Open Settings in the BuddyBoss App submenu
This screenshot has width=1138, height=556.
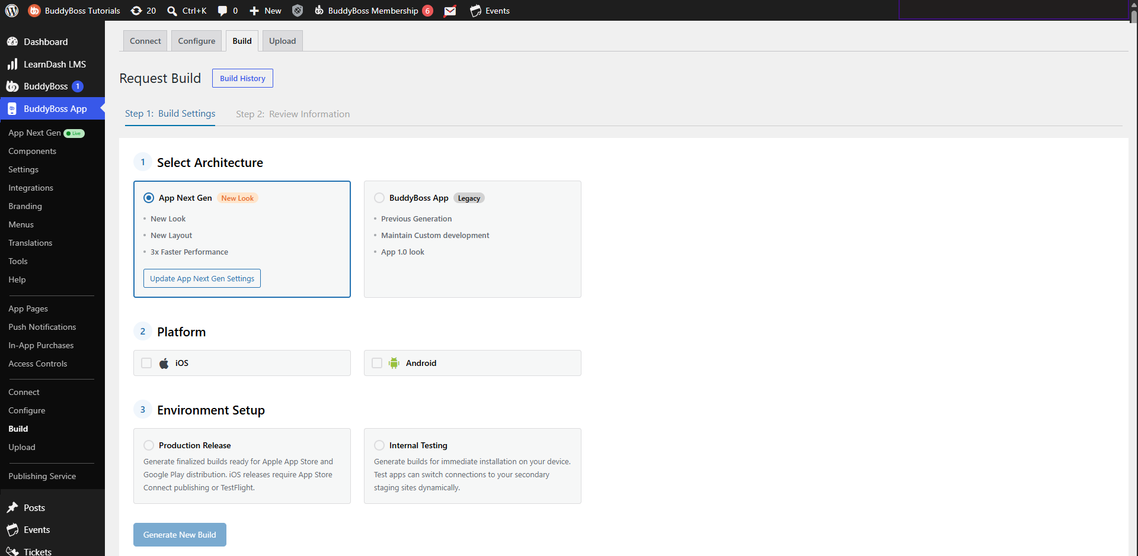click(23, 169)
